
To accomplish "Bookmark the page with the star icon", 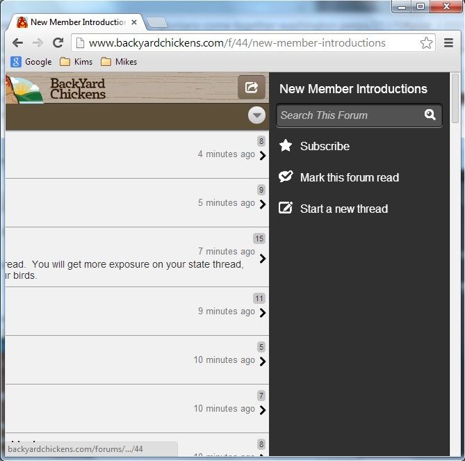I will 426,43.
